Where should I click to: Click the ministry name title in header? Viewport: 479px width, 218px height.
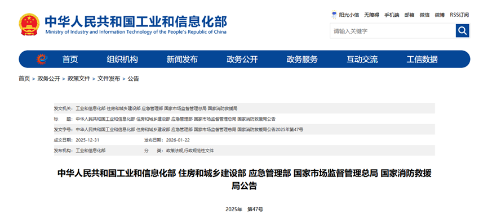tap(136, 21)
